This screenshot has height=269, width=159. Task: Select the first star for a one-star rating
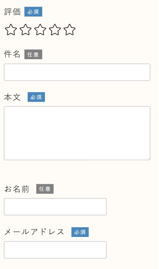tap(11, 30)
